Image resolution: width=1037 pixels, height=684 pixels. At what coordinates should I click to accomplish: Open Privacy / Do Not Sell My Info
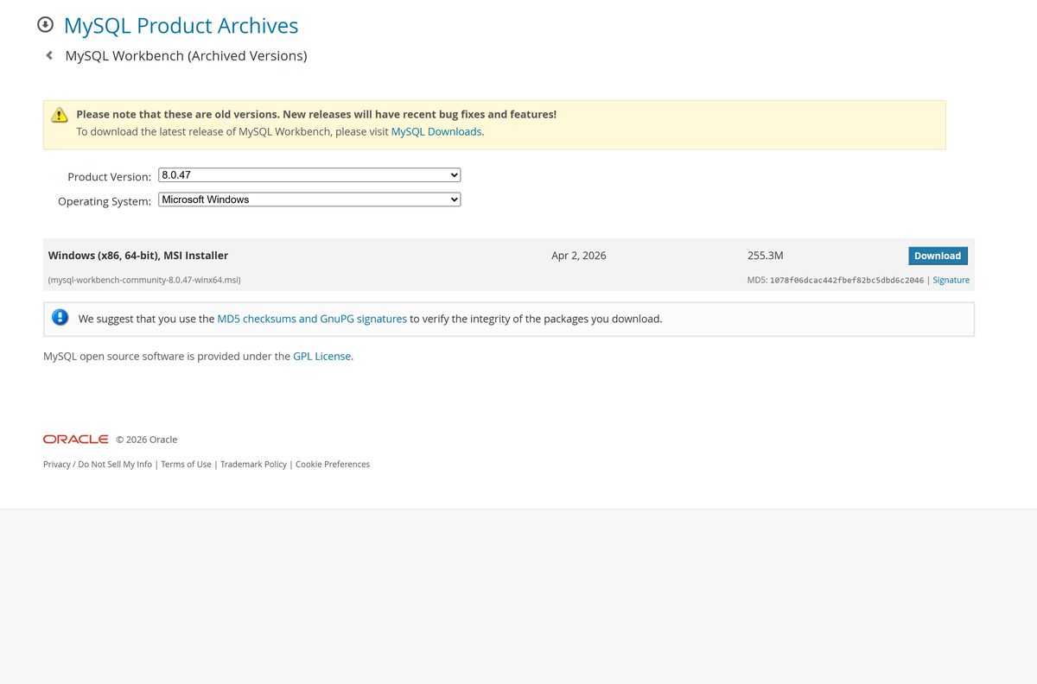[98, 464]
